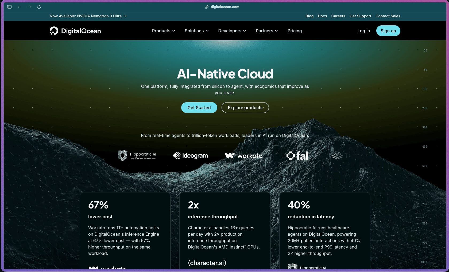Click the Hippocratic AI runs healthcare agents paragraph

point(324,241)
